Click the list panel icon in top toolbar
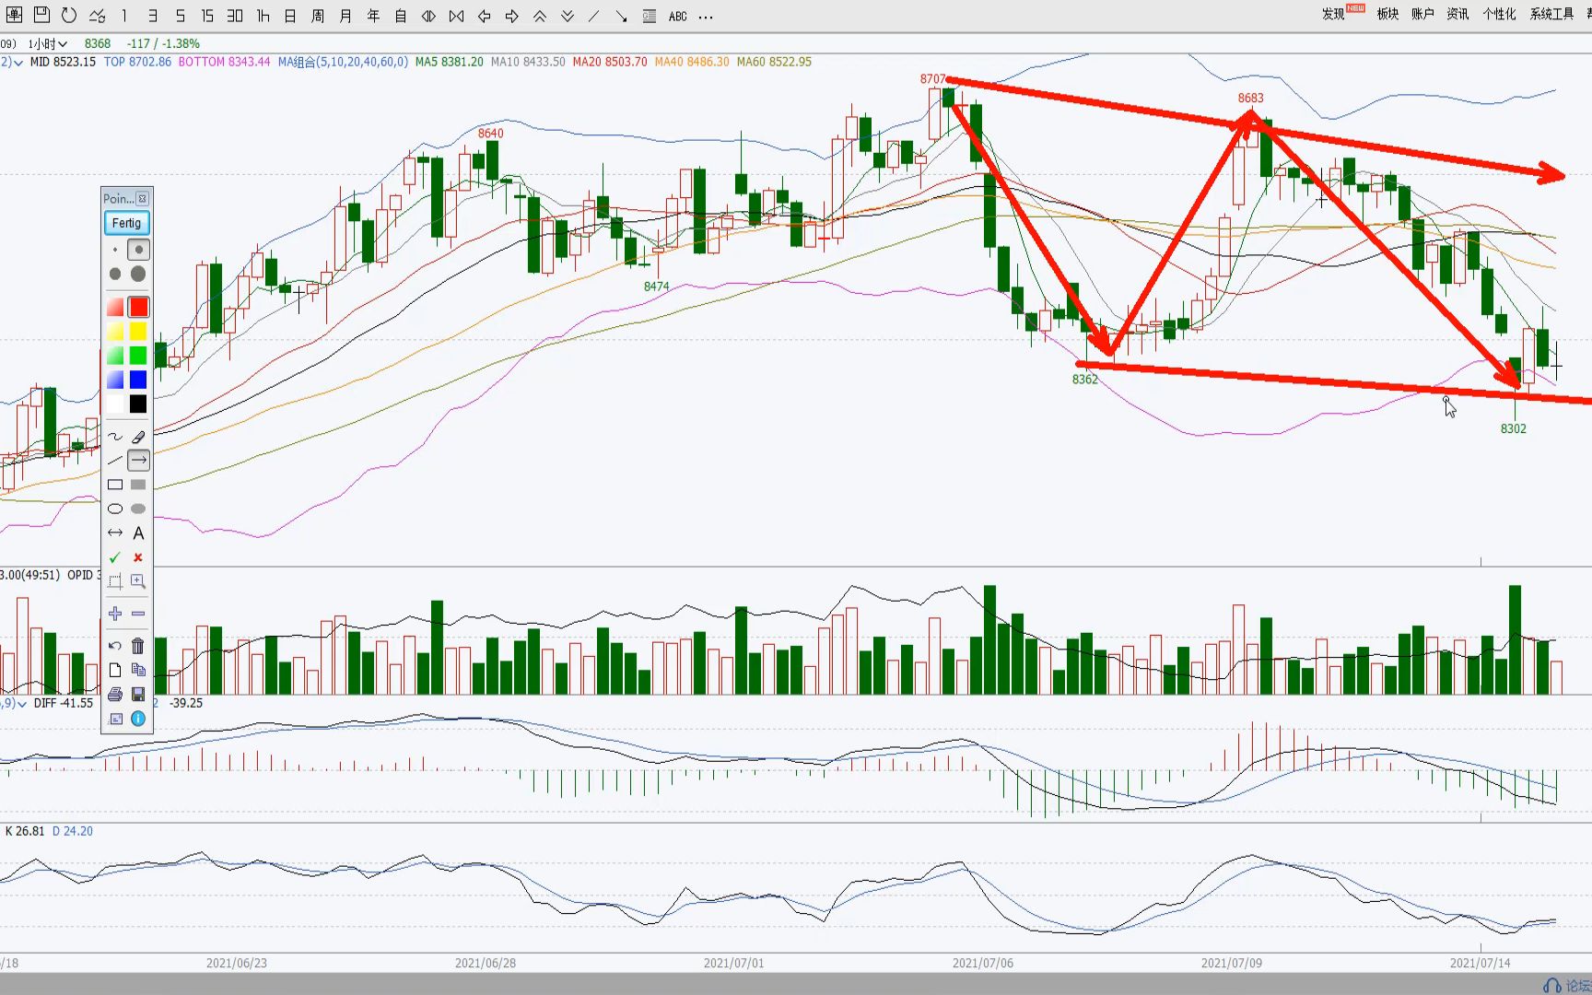This screenshot has height=995, width=1592. (x=650, y=16)
